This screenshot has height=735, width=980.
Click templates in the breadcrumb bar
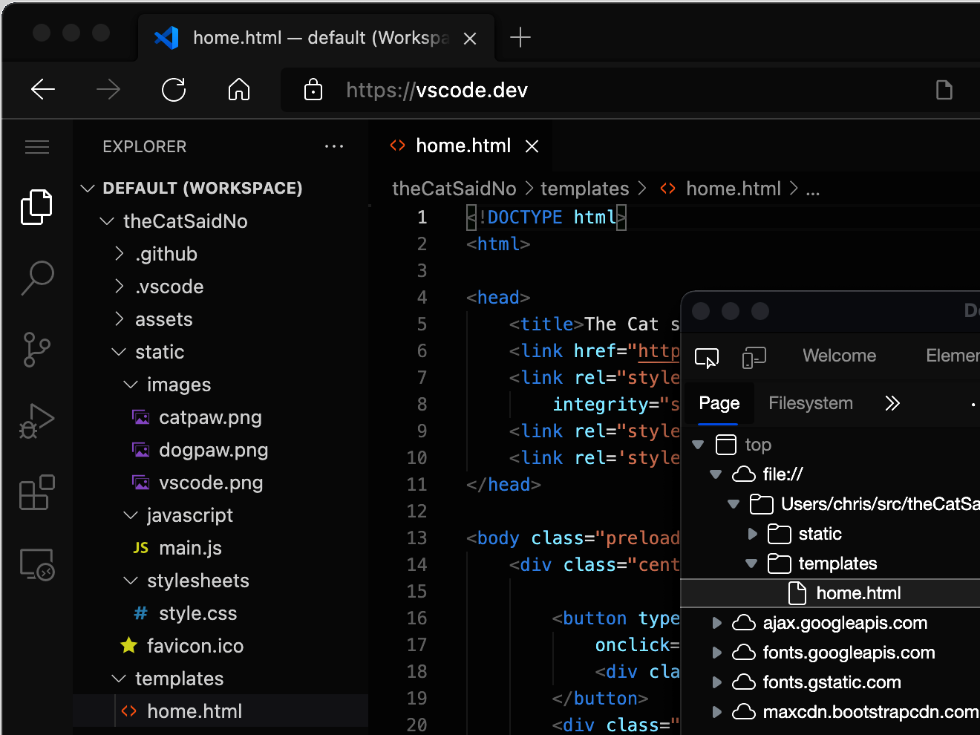584,188
